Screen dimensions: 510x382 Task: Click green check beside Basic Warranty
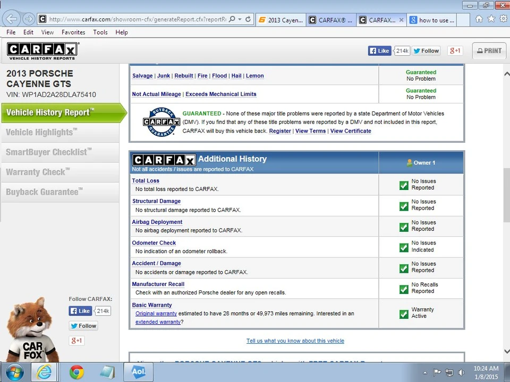404,314
